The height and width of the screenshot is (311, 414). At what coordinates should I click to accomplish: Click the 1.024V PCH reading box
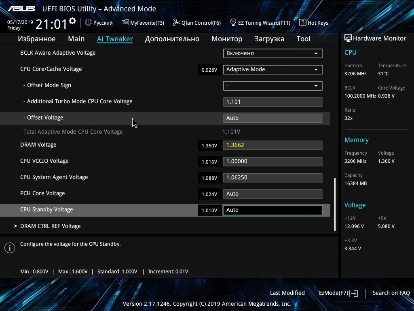210,194
